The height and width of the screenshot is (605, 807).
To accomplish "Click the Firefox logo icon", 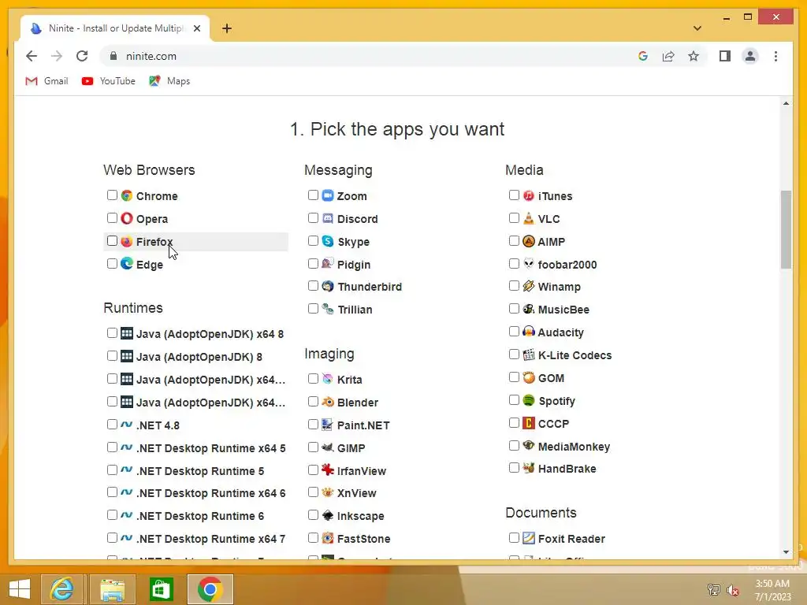I will coord(127,241).
